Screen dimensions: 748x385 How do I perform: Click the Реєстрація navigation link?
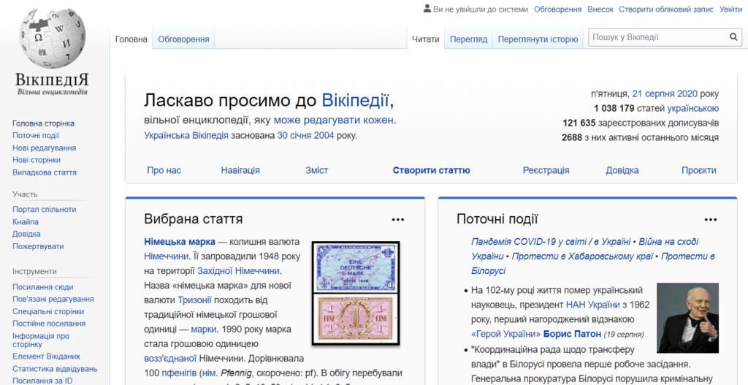[x=546, y=170]
